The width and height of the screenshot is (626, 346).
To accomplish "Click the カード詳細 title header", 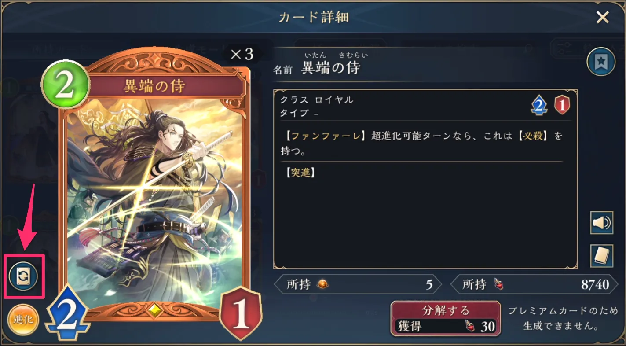I will pyautogui.click(x=314, y=17).
